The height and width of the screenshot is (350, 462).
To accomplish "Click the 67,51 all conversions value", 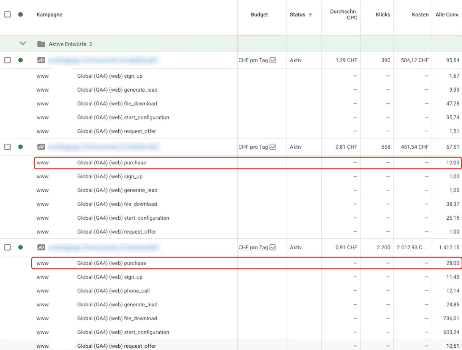I will [x=453, y=147].
